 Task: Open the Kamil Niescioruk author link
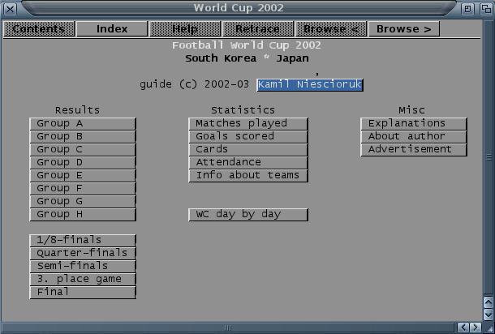310,85
